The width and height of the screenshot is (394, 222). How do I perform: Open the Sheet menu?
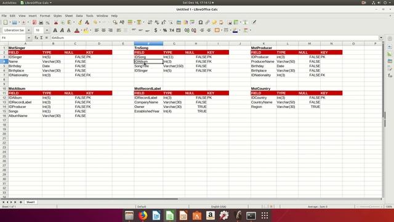(68, 15)
